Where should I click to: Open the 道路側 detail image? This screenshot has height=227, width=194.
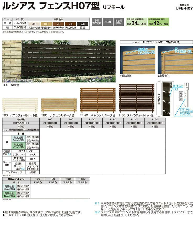click(137, 60)
